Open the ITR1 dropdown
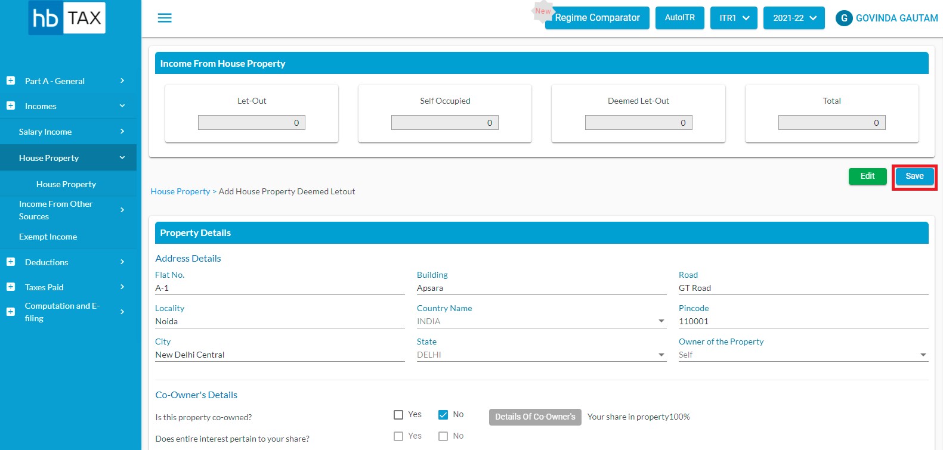The image size is (943, 450). pos(734,18)
